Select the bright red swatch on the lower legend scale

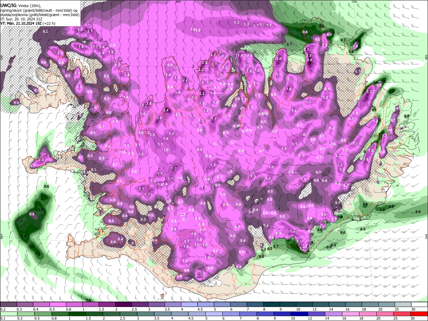pos(419,314)
